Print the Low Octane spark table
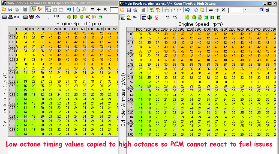This screenshot has width=279, height=154. (x=17, y=10)
